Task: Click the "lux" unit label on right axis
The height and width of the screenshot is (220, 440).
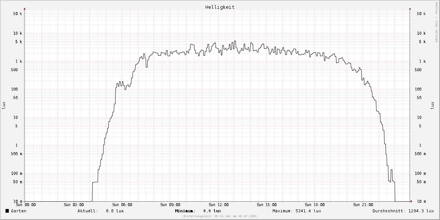Action: (x=432, y=106)
